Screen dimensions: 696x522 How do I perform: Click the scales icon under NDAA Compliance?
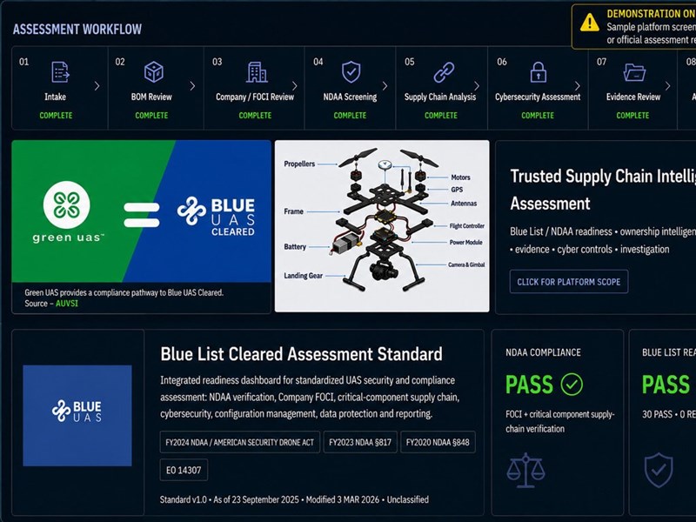coord(525,470)
